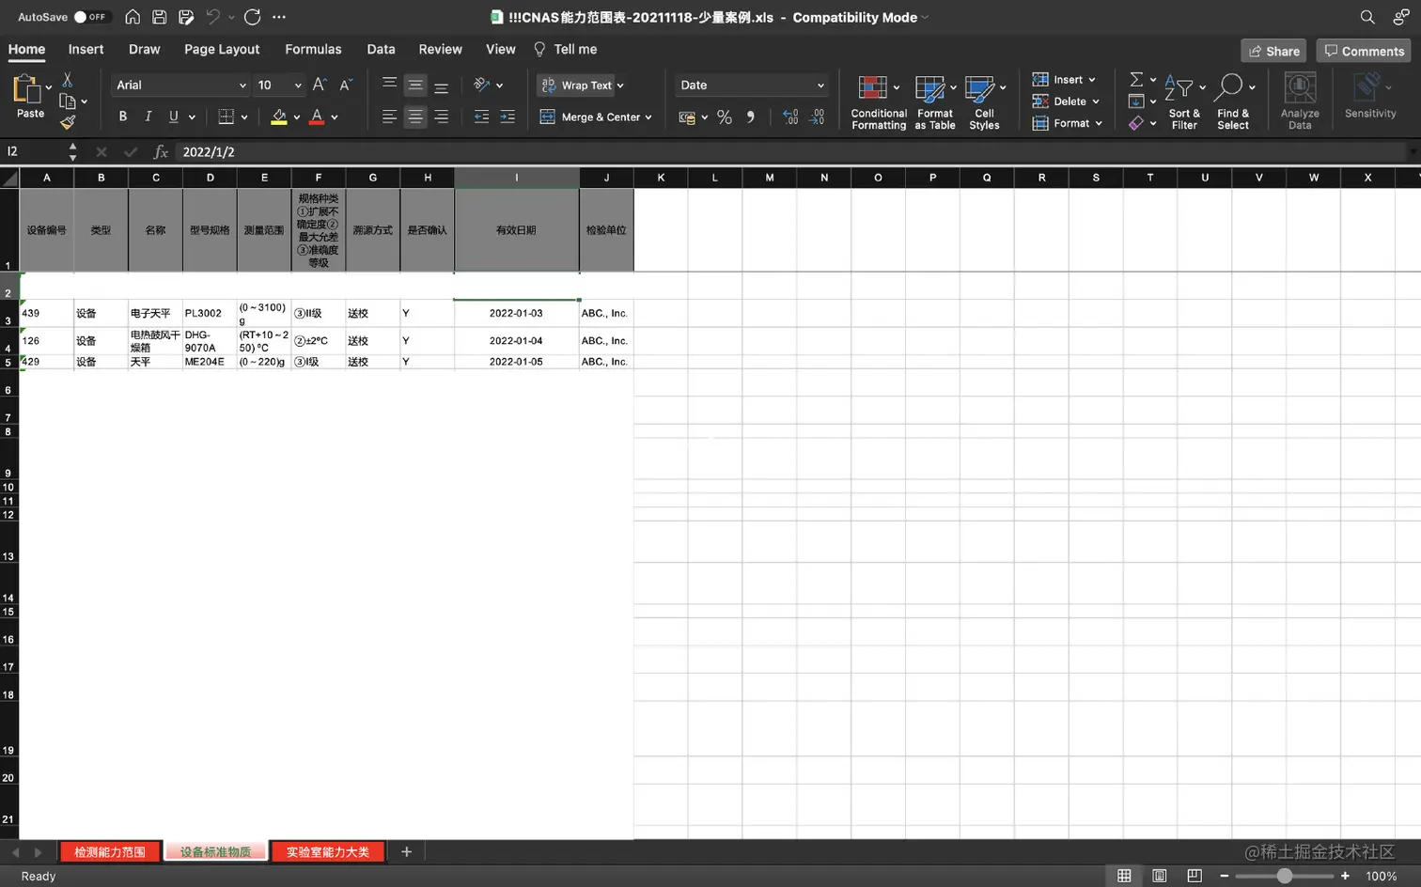Open the AutoSum function
The height and width of the screenshot is (887, 1421).
(x=1135, y=79)
